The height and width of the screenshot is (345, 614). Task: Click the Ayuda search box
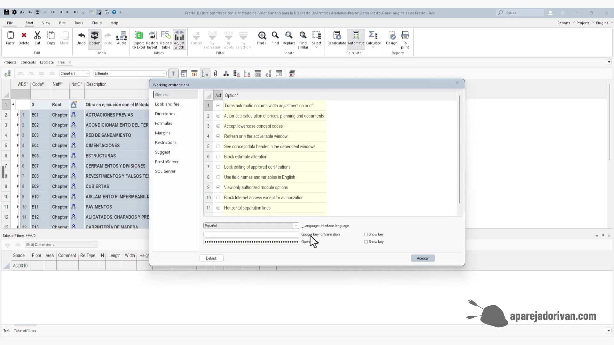[520, 13]
